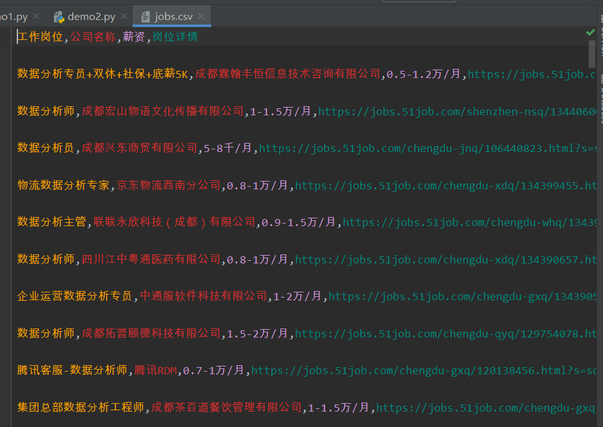Viewport: 603px width, 427px height.
Task: Click job title 集团总部数据分析工程师
Action: coord(81,408)
